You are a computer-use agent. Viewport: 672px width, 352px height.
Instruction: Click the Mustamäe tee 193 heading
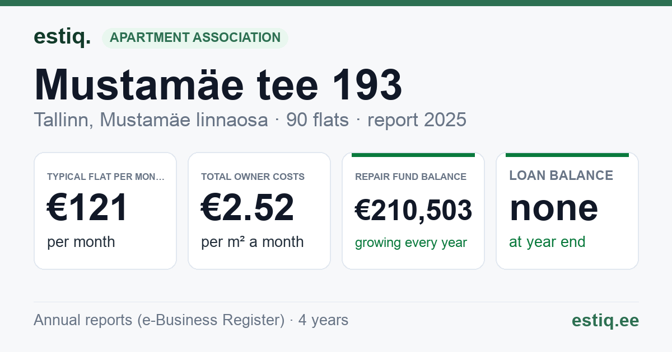click(x=218, y=84)
